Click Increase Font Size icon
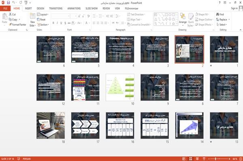 click(79, 16)
